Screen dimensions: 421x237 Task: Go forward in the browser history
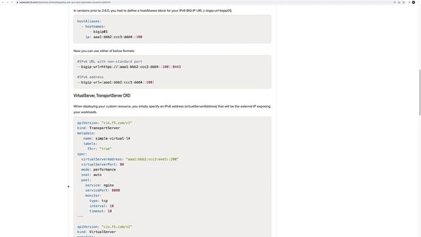click(x=7, y=3)
